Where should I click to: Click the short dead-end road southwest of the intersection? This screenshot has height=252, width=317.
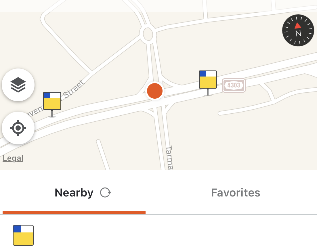(x=104, y=155)
